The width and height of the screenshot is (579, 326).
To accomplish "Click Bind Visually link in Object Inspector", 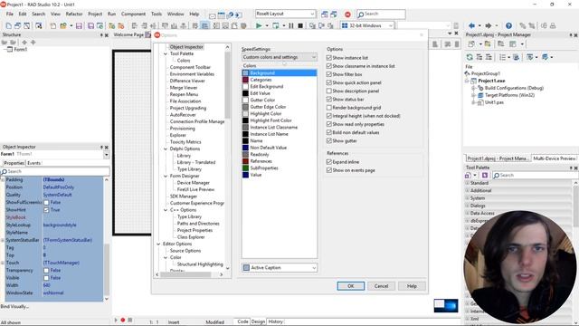I will coord(14,306).
